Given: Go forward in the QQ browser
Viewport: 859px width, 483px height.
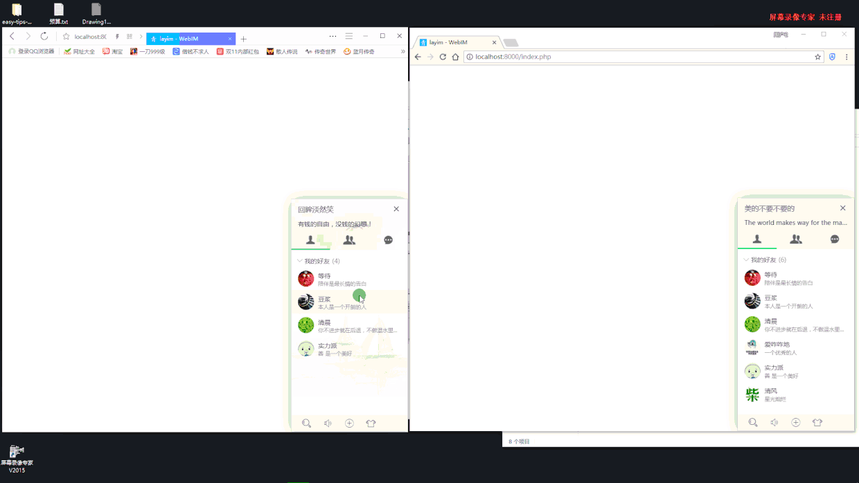Looking at the screenshot, I should [x=28, y=37].
